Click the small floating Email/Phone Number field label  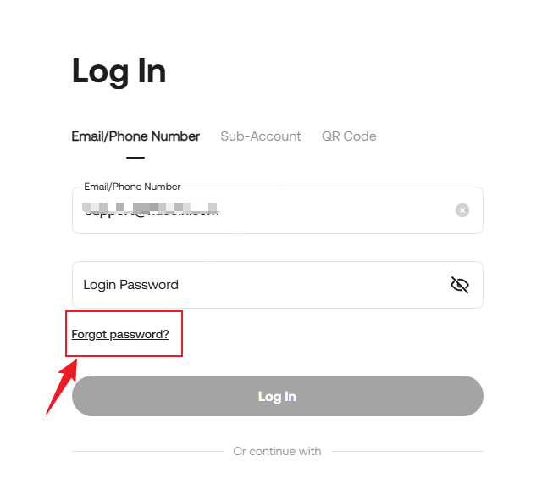pos(132,187)
